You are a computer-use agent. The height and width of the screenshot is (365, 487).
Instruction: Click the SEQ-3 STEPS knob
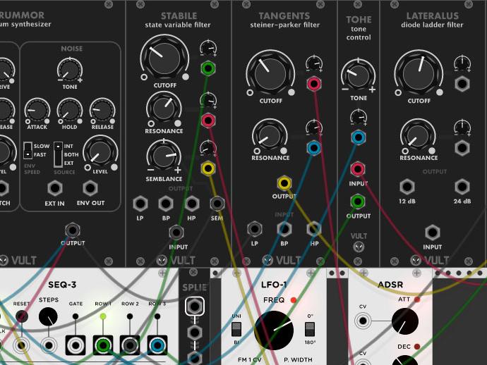point(48,317)
